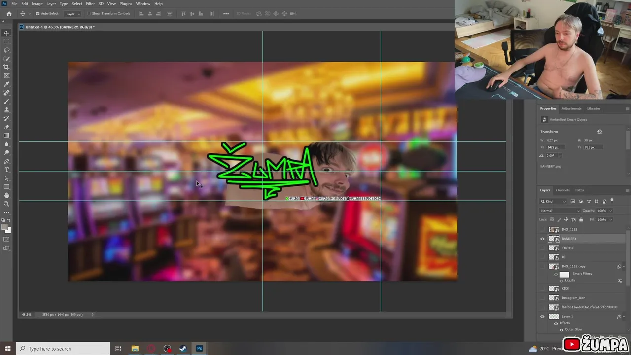Switch to the Channels tab
This screenshot has height=355, width=631.
point(562,190)
